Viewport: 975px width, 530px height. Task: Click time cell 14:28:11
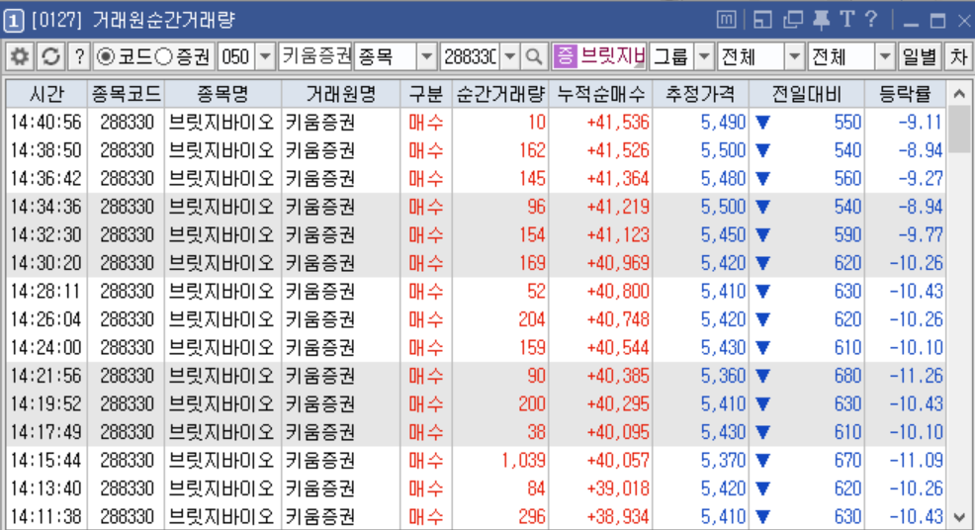tap(46, 291)
